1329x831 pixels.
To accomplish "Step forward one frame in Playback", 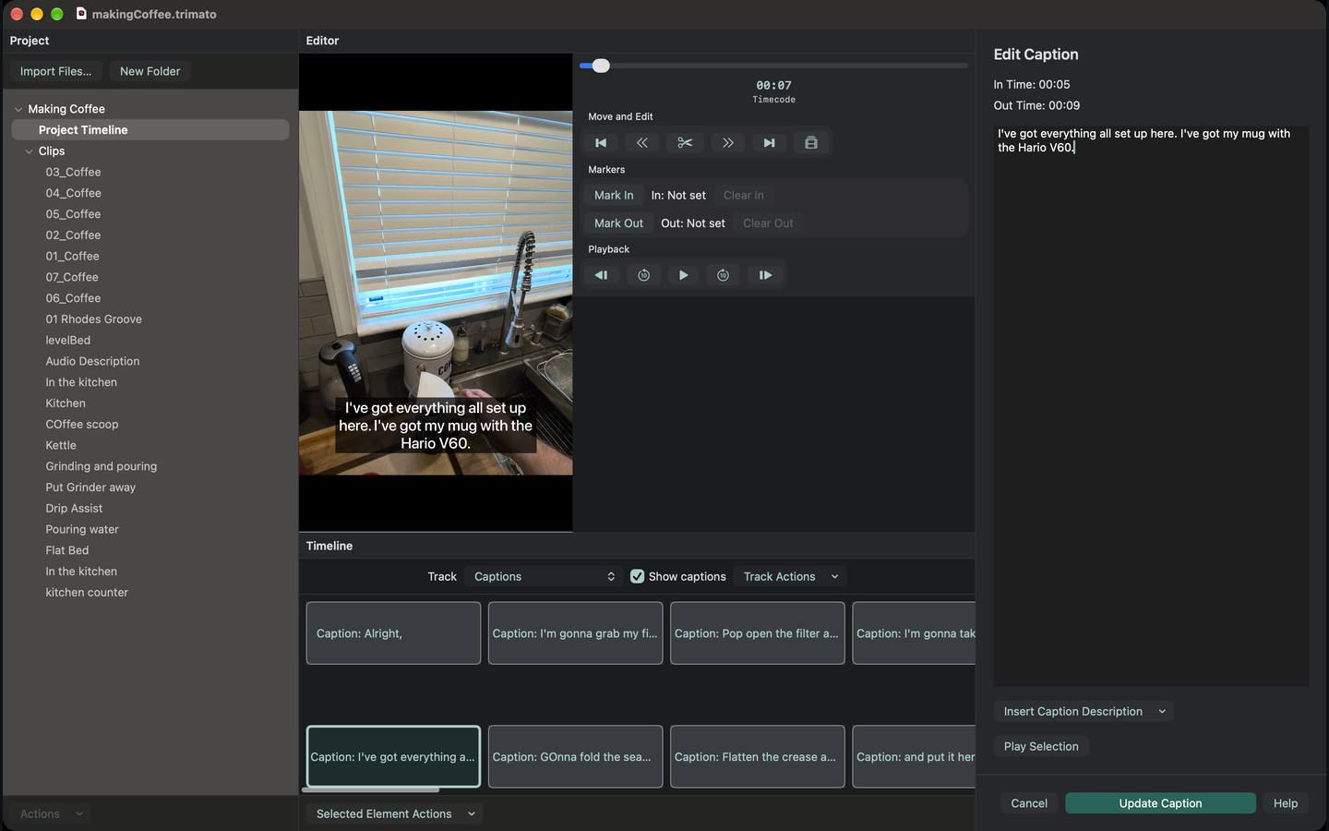I will click(x=765, y=275).
